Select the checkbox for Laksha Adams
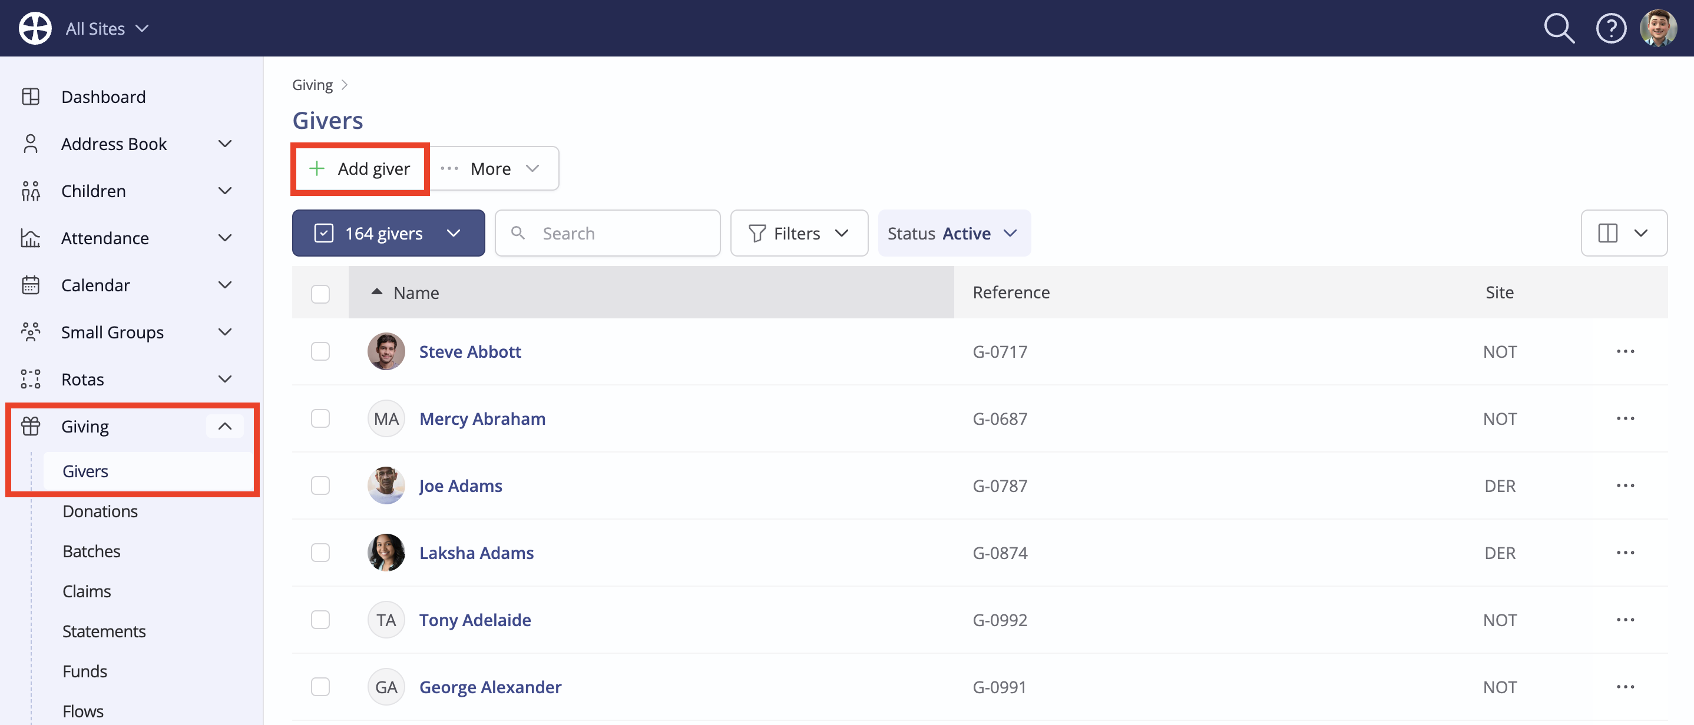 320,553
